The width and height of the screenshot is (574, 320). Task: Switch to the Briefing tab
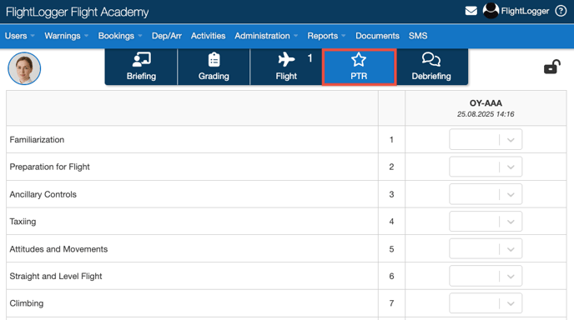click(141, 67)
